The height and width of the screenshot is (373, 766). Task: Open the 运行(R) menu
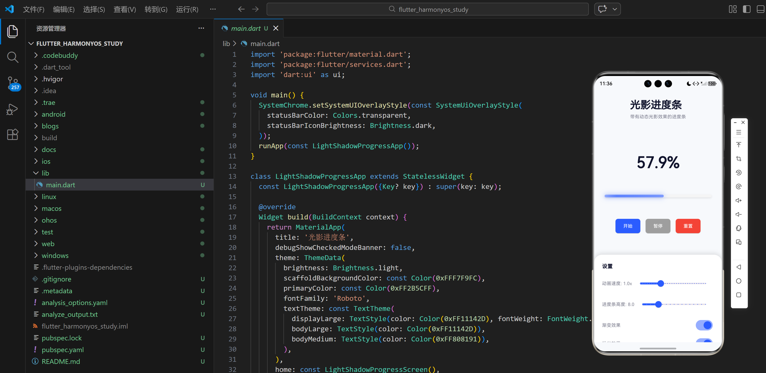pos(187,9)
